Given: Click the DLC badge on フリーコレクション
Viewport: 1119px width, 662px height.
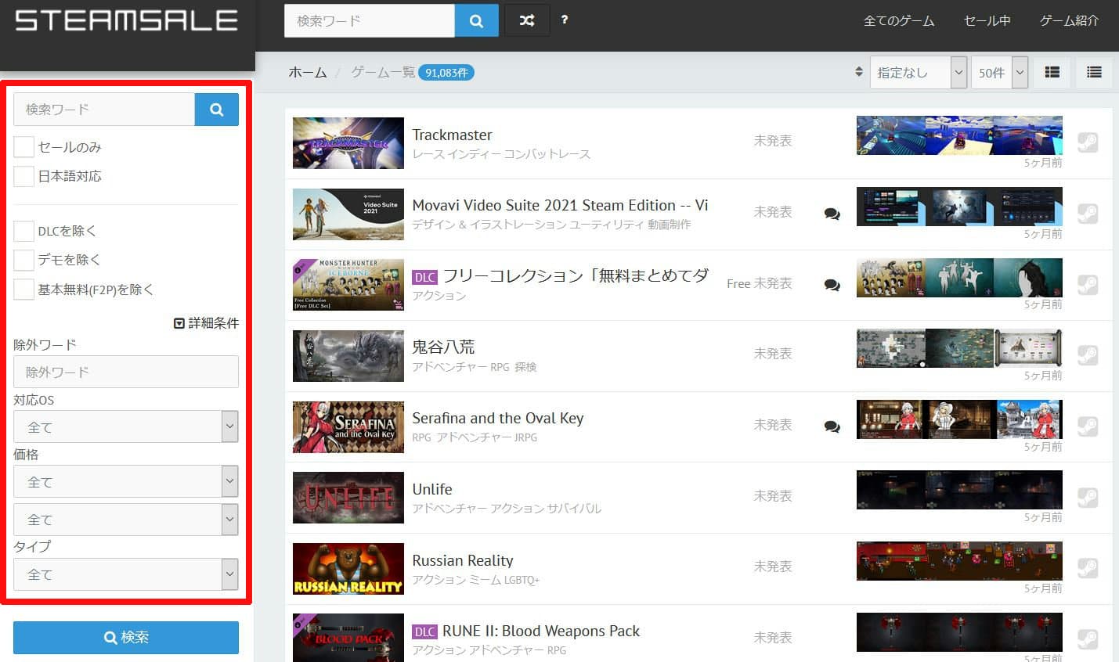Looking at the screenshot, I should pyautogui.click(x=424, y=277).
